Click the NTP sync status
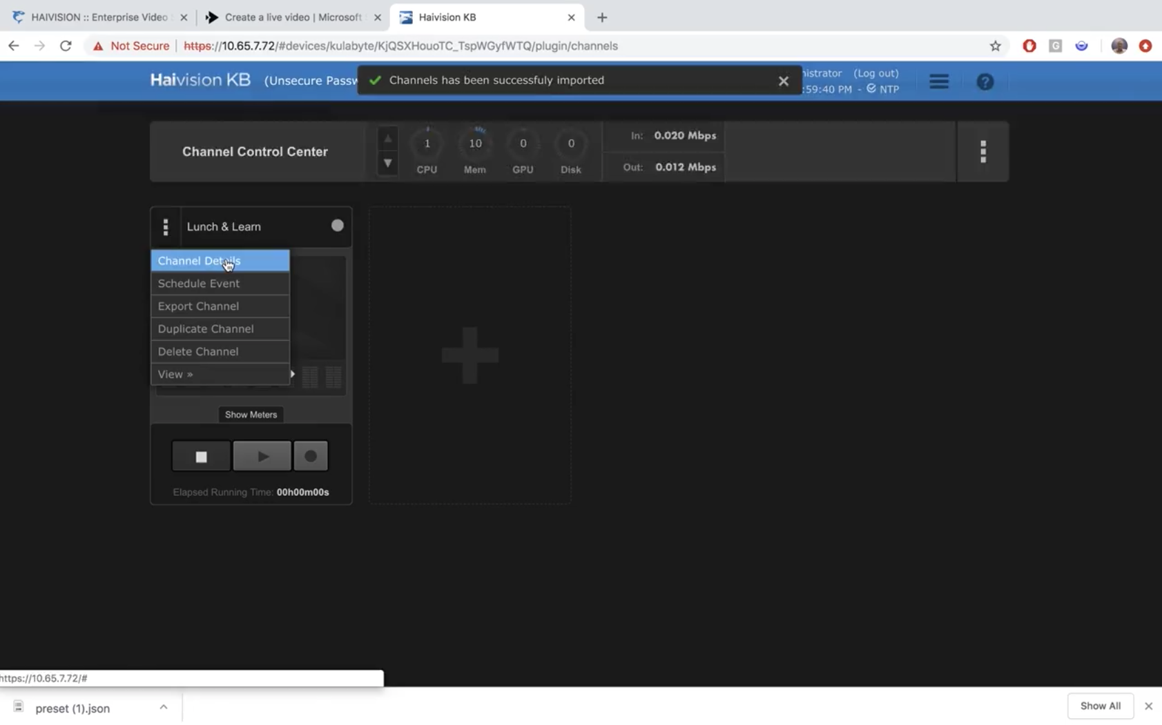Image resolution: width=1162 pixels, height=725 pixels. tap(883, 89)
